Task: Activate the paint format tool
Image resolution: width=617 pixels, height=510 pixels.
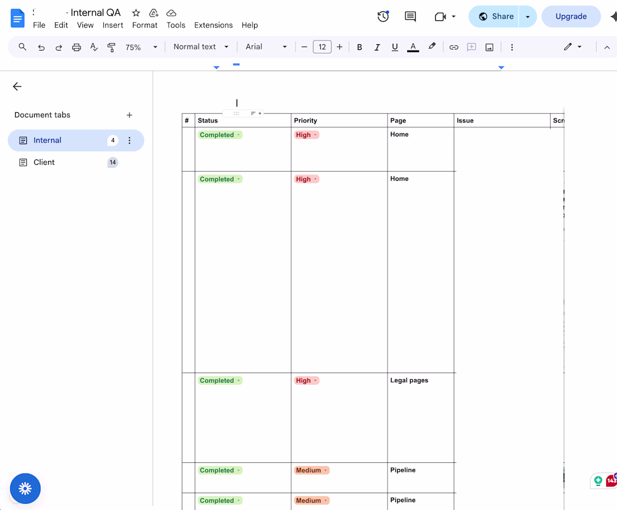Action: point(112,47)
